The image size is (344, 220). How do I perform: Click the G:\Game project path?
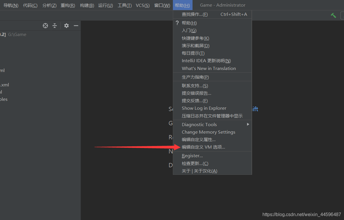(x=17, y=35)
